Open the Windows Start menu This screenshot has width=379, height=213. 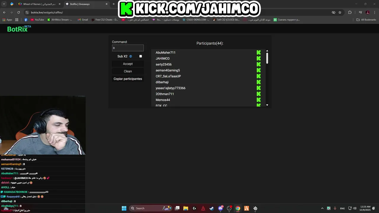click(x=124, y=208)
